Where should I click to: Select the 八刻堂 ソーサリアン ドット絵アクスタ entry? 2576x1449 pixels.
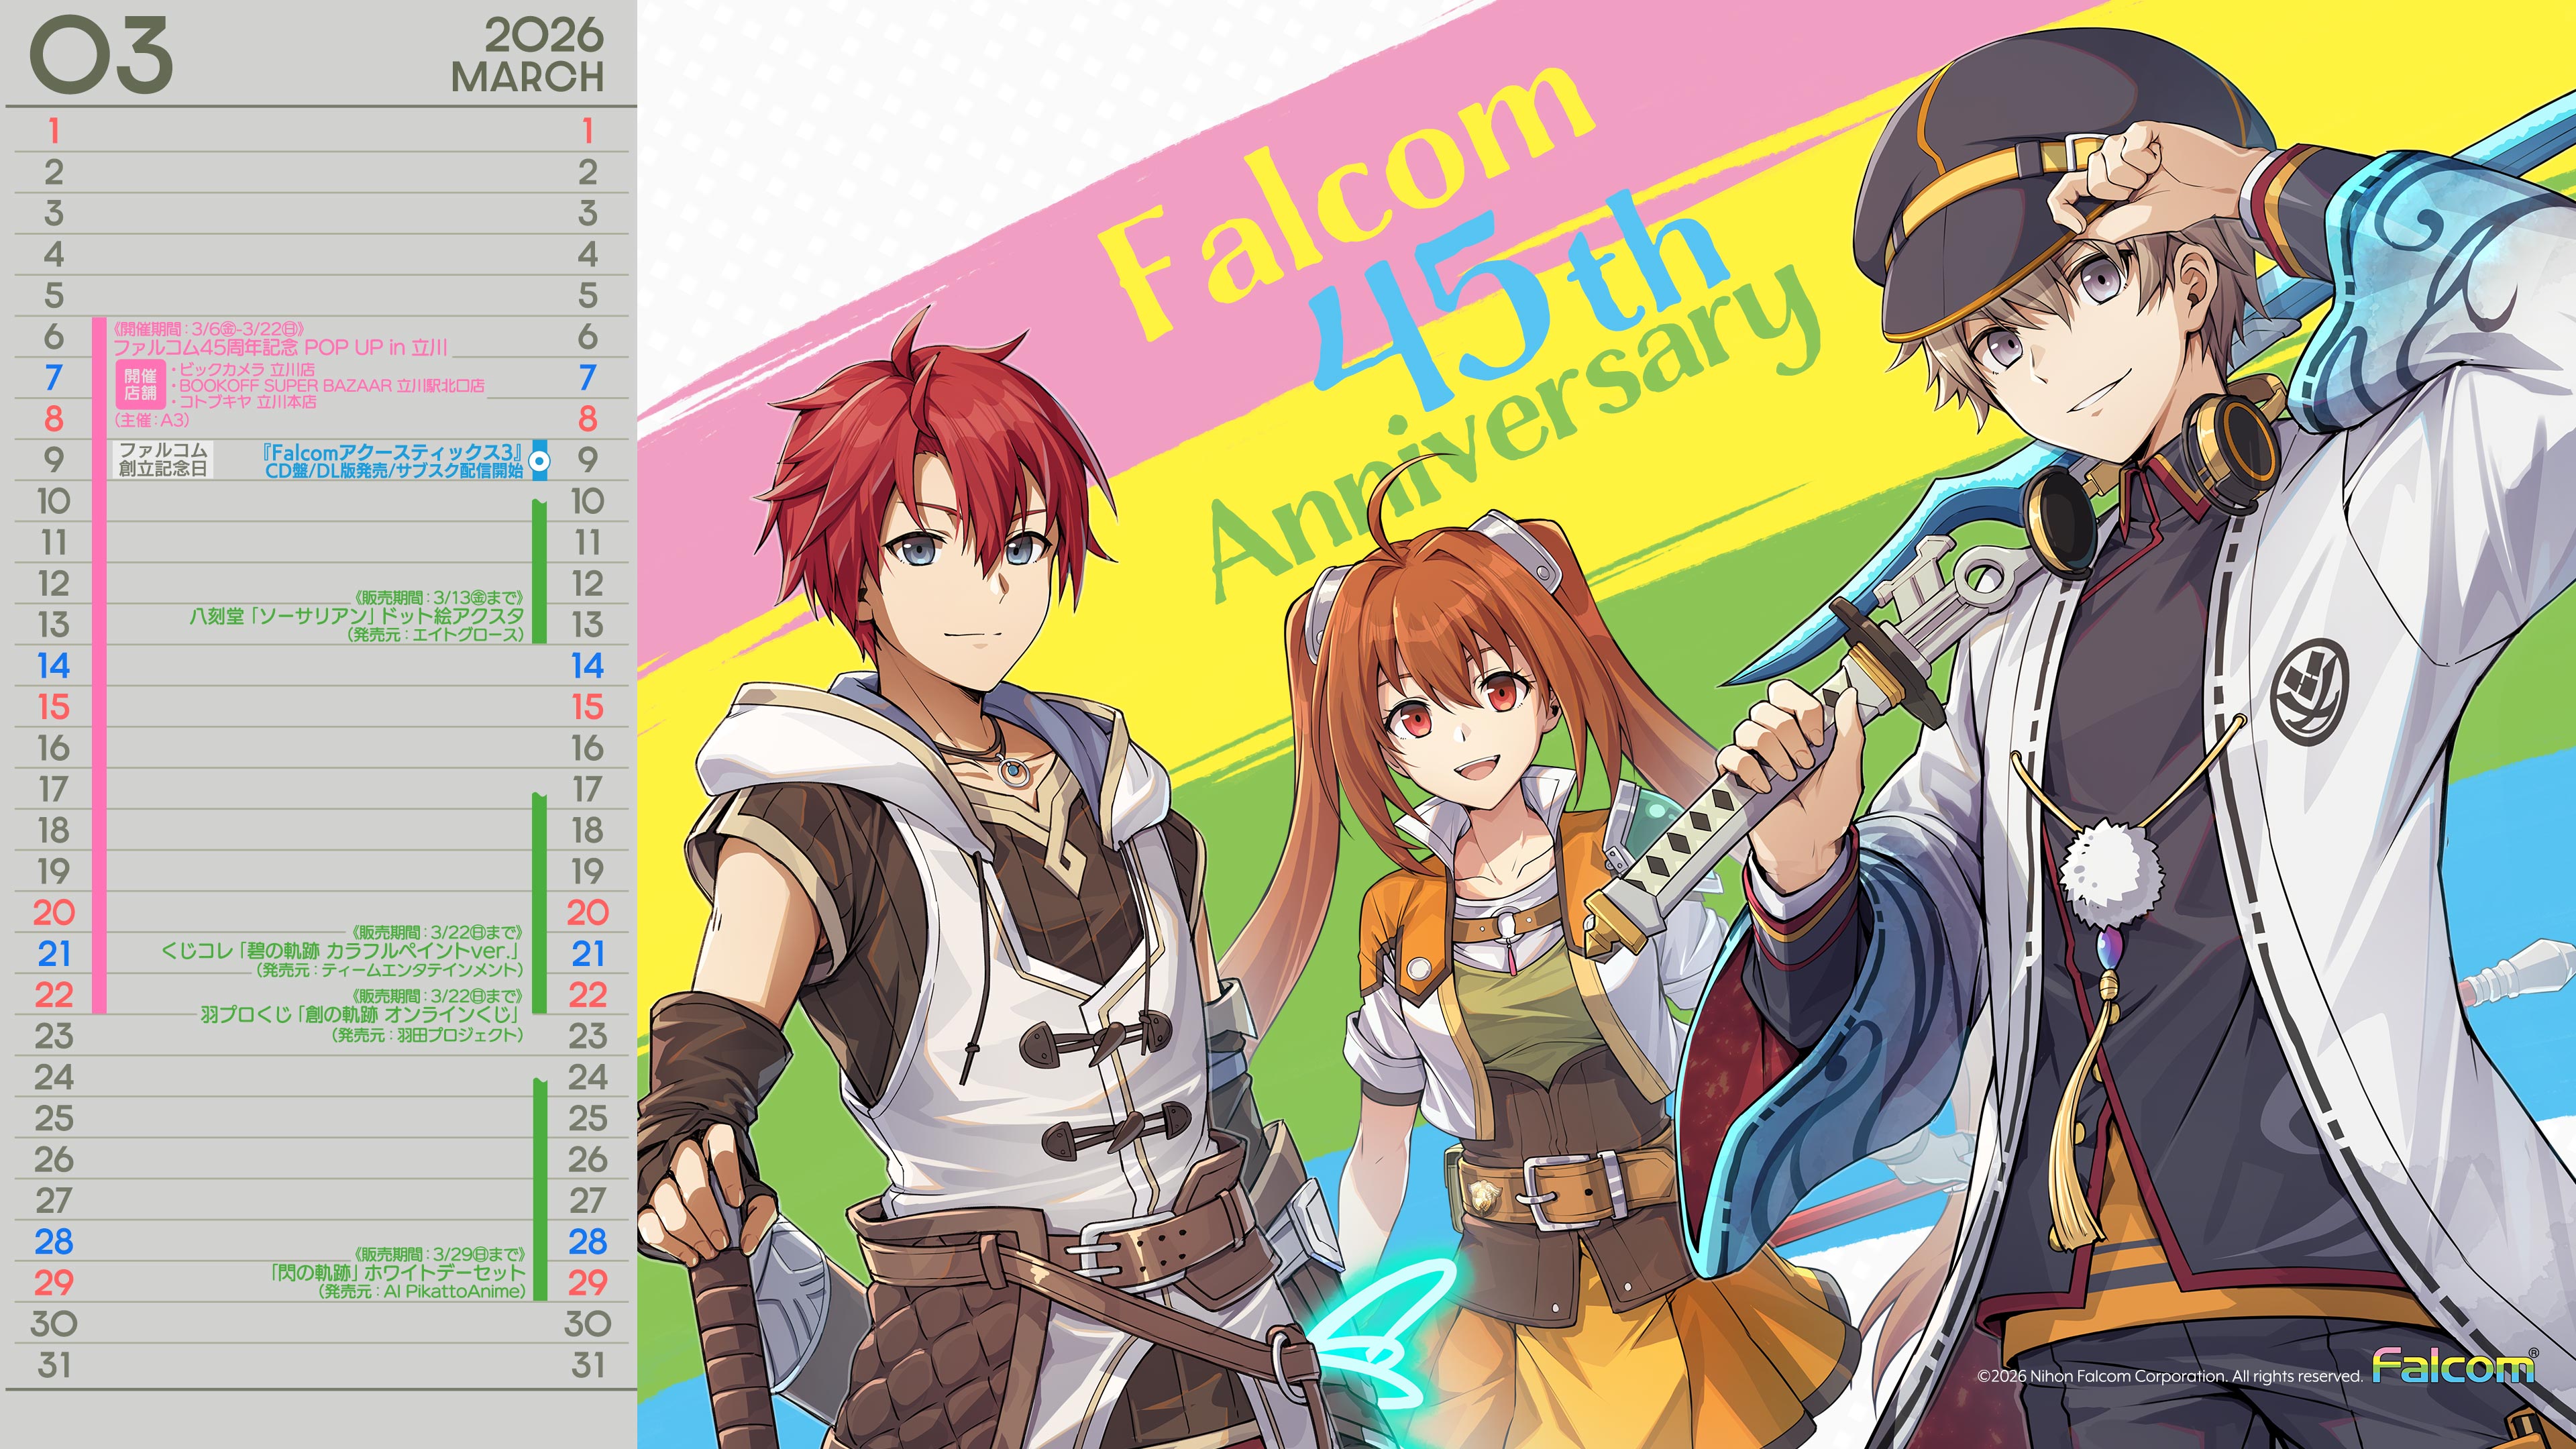coord(356,616)
